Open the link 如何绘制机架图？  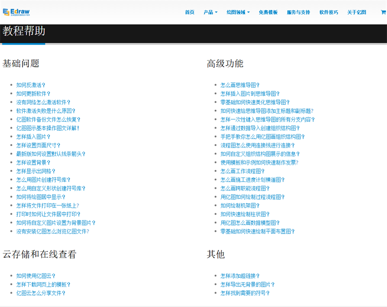point(240,206)
